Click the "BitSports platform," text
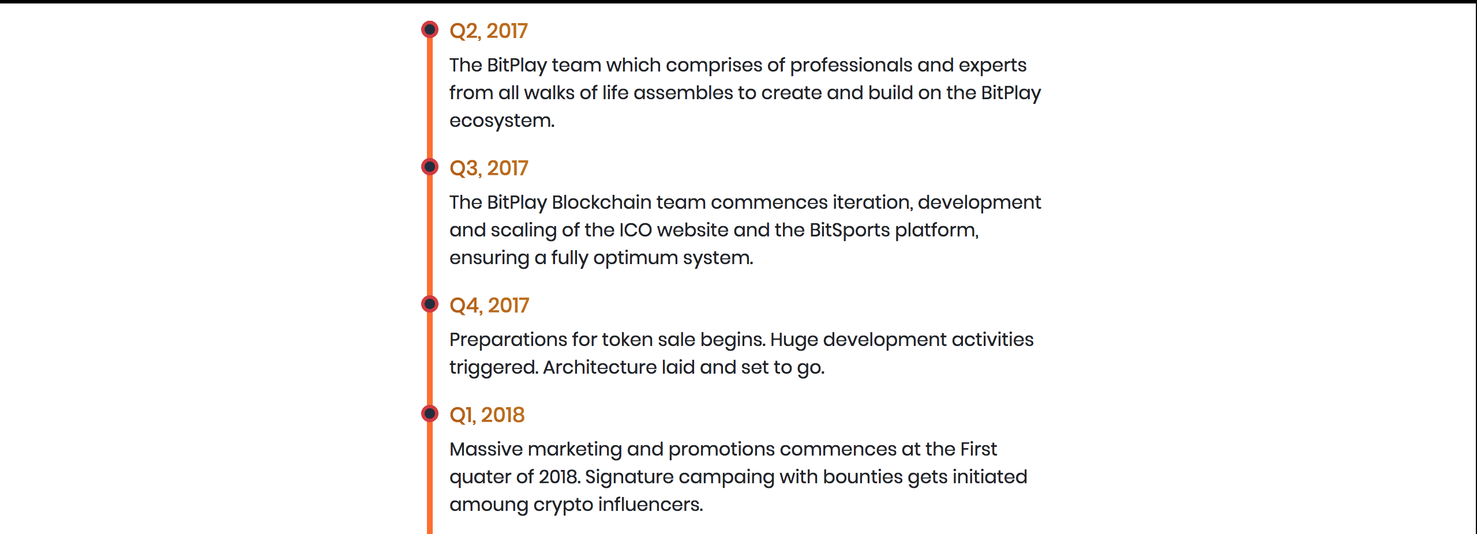Screen dimensions: 1477x534 [894, 231]
